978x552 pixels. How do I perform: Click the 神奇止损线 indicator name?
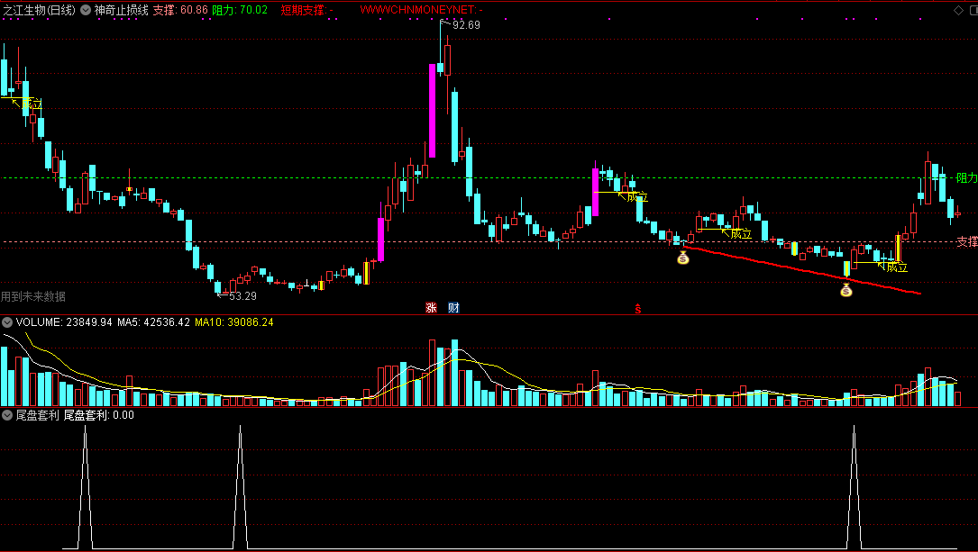[121, 10]
